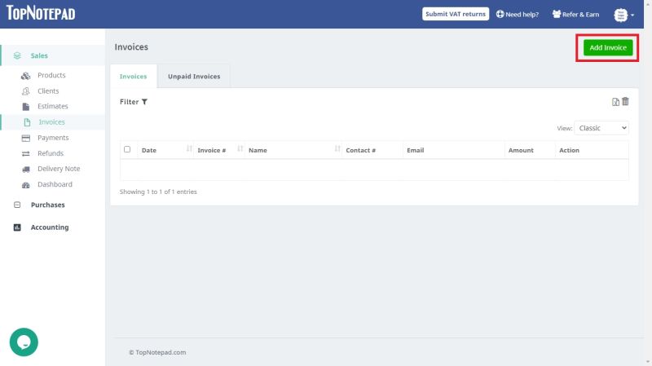Open the Filter options
Image resolution: width=652 pixels, height=366 pixels.
(134, 102)
